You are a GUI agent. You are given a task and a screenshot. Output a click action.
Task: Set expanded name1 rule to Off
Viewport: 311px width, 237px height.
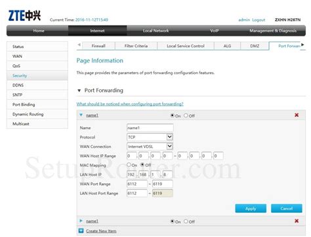point(186,116)
